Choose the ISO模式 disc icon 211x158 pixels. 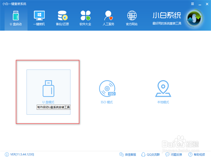click(107, 89)
